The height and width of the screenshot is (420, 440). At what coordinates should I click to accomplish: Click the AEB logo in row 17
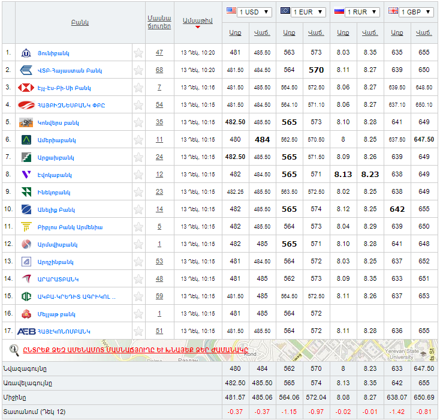(x=26, y=332)
